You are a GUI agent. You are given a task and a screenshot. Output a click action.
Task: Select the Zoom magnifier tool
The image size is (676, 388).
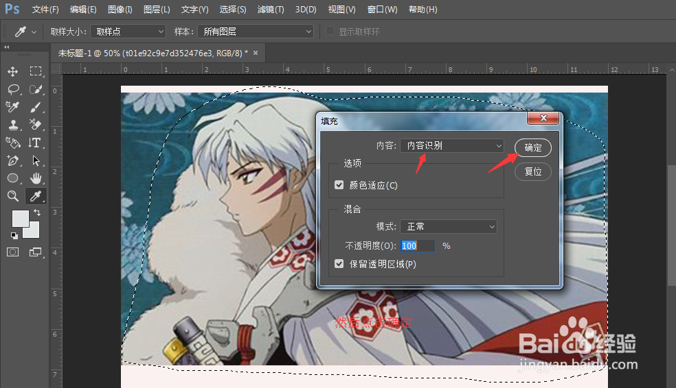click(x=13, y=196)
